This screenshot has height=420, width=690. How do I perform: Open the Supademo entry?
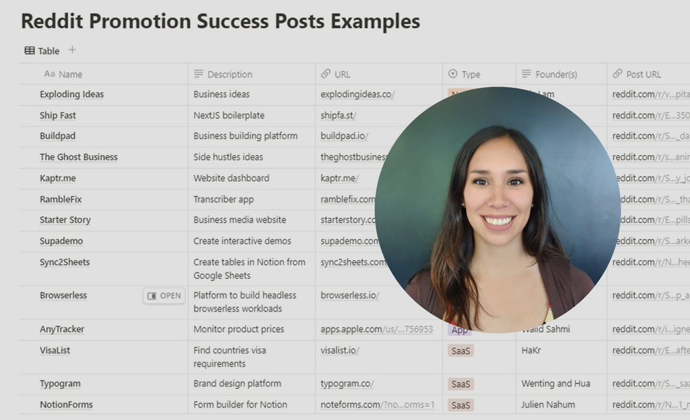coord(61,241)
